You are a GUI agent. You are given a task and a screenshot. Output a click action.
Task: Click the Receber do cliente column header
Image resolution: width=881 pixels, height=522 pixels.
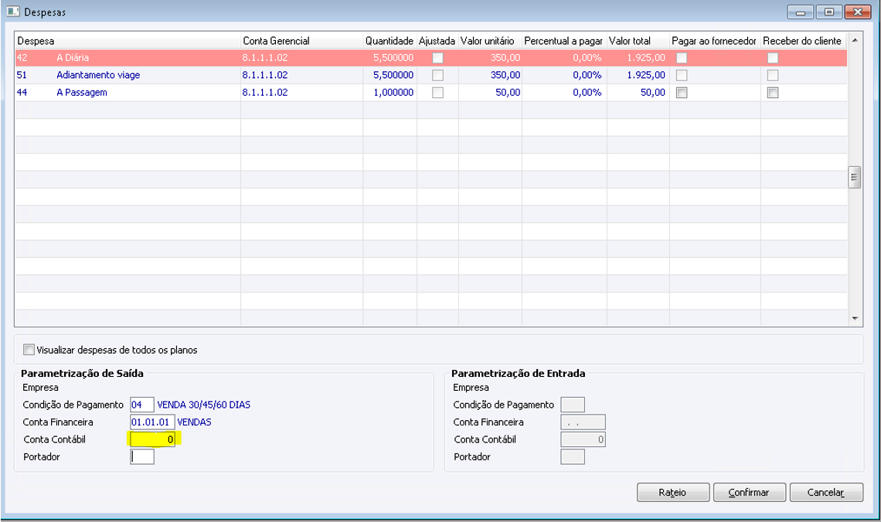tap(804, 40)
